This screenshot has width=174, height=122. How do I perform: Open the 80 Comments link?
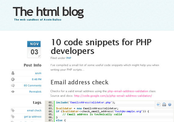pos(33,85)
